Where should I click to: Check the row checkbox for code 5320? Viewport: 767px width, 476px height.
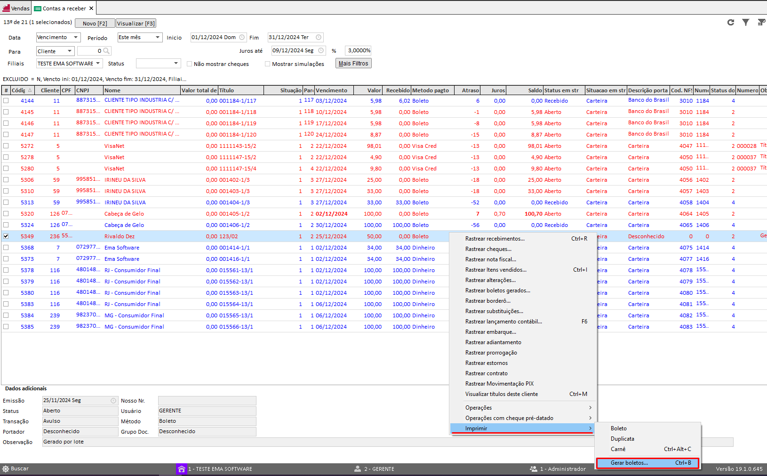pos(6,213)
